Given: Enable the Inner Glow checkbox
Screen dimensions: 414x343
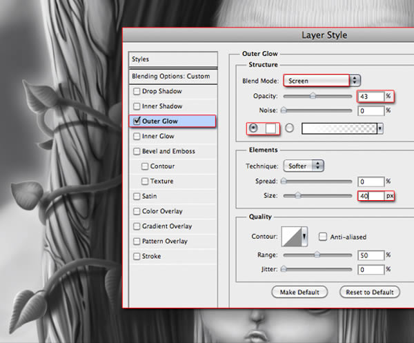Looking at the screenshot, I should click(137, 136).
